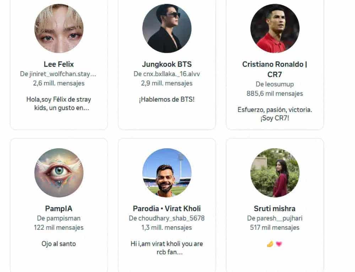
Task: Open the Jungkook BTS avatar image
Action: pos(167,28)
